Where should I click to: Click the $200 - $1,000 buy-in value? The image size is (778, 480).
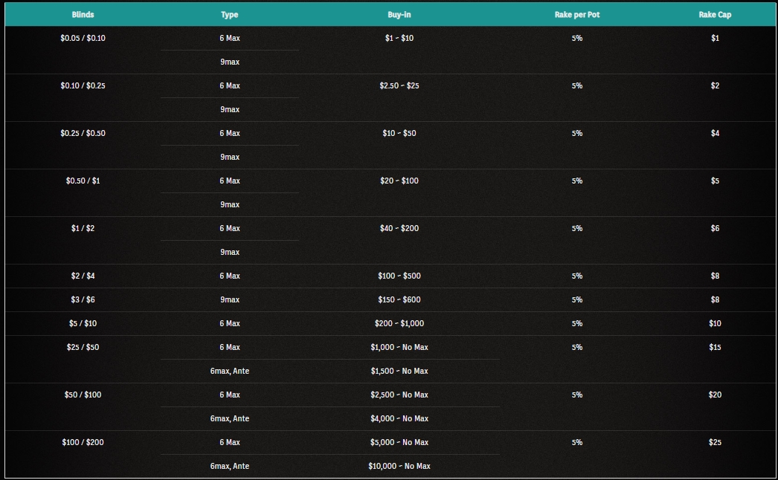pyautogui.click(x=399, y=324)
